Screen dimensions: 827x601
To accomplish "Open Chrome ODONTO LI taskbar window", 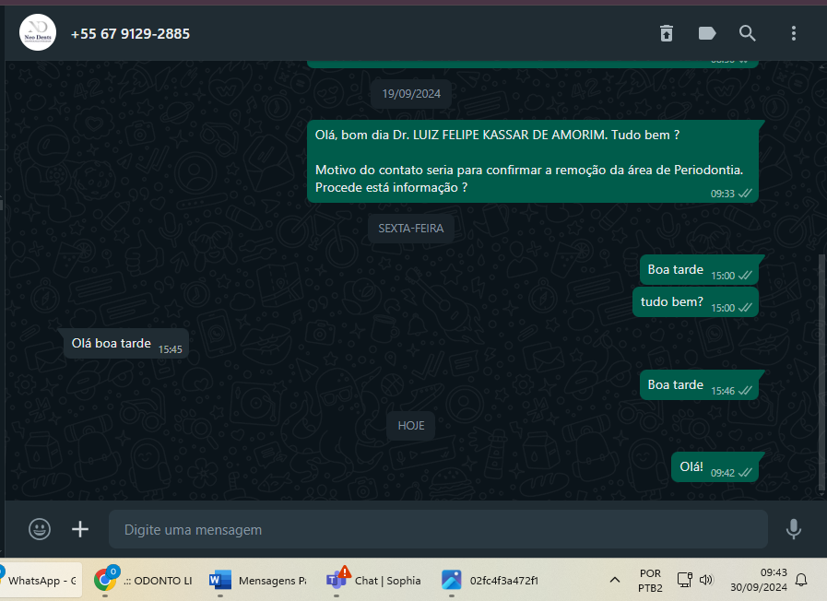I will [x=142, y=581].
